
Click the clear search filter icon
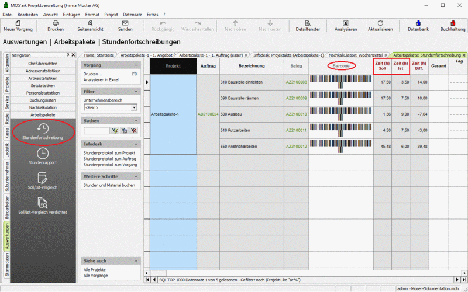coord(134,130)
